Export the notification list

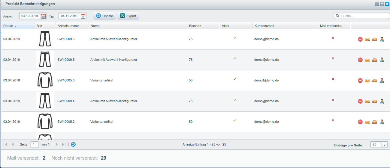click(x=128, y=16)
